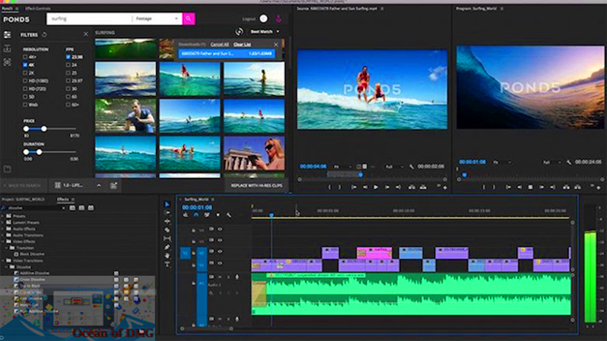Viewport: 607px width, 341px height.
Task: Switch to the Effect Controls tab
Action: 38,8
